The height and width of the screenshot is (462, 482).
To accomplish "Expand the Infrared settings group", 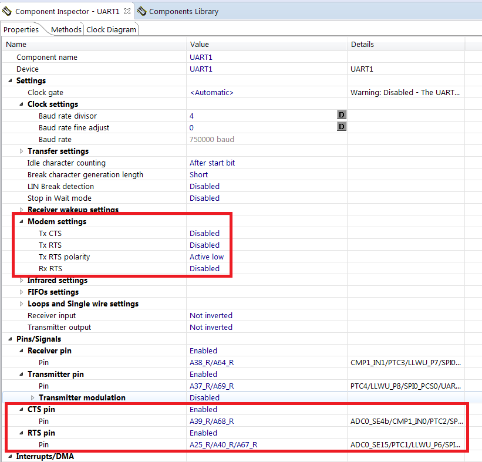I will coord(21,281).
